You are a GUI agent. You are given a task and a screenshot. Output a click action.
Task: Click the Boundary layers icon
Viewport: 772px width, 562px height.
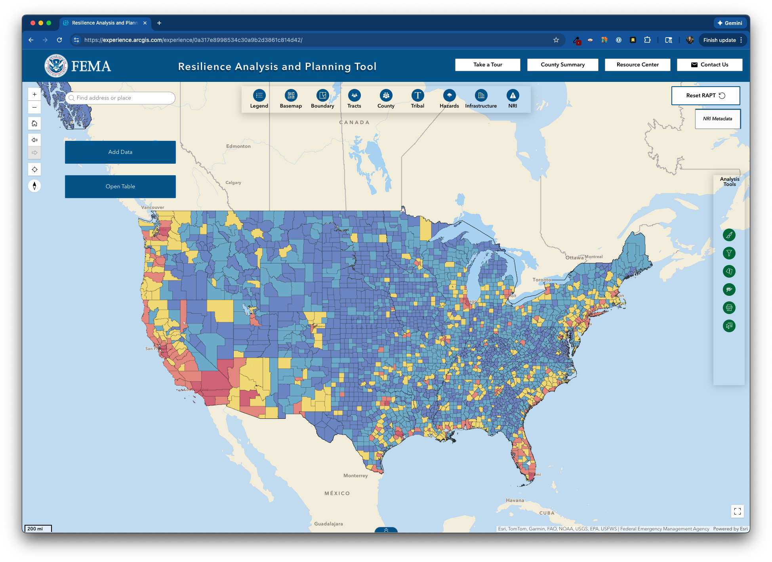tap(322, 95)
